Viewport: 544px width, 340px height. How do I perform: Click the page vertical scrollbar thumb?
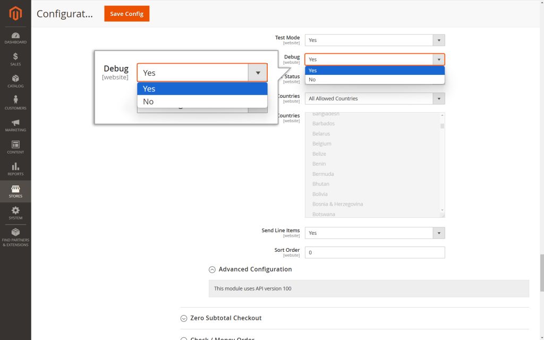click(x=541, y=273)
